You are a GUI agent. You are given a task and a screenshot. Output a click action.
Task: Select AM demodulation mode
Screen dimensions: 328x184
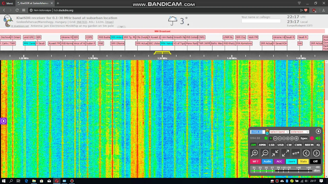coord(253,145)
